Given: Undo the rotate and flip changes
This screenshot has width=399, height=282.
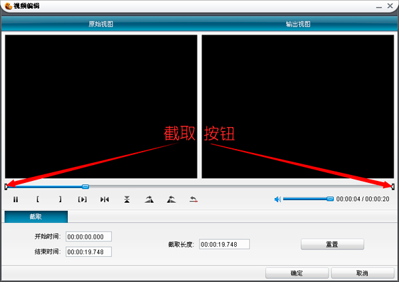Looking at the screenshot, I should point(194,200).
